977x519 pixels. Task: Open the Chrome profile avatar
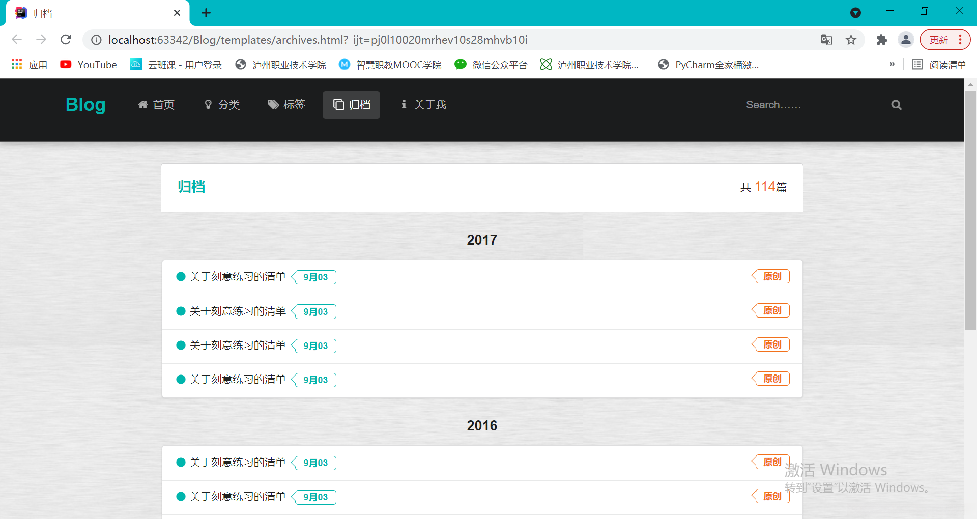click(906, 40)
